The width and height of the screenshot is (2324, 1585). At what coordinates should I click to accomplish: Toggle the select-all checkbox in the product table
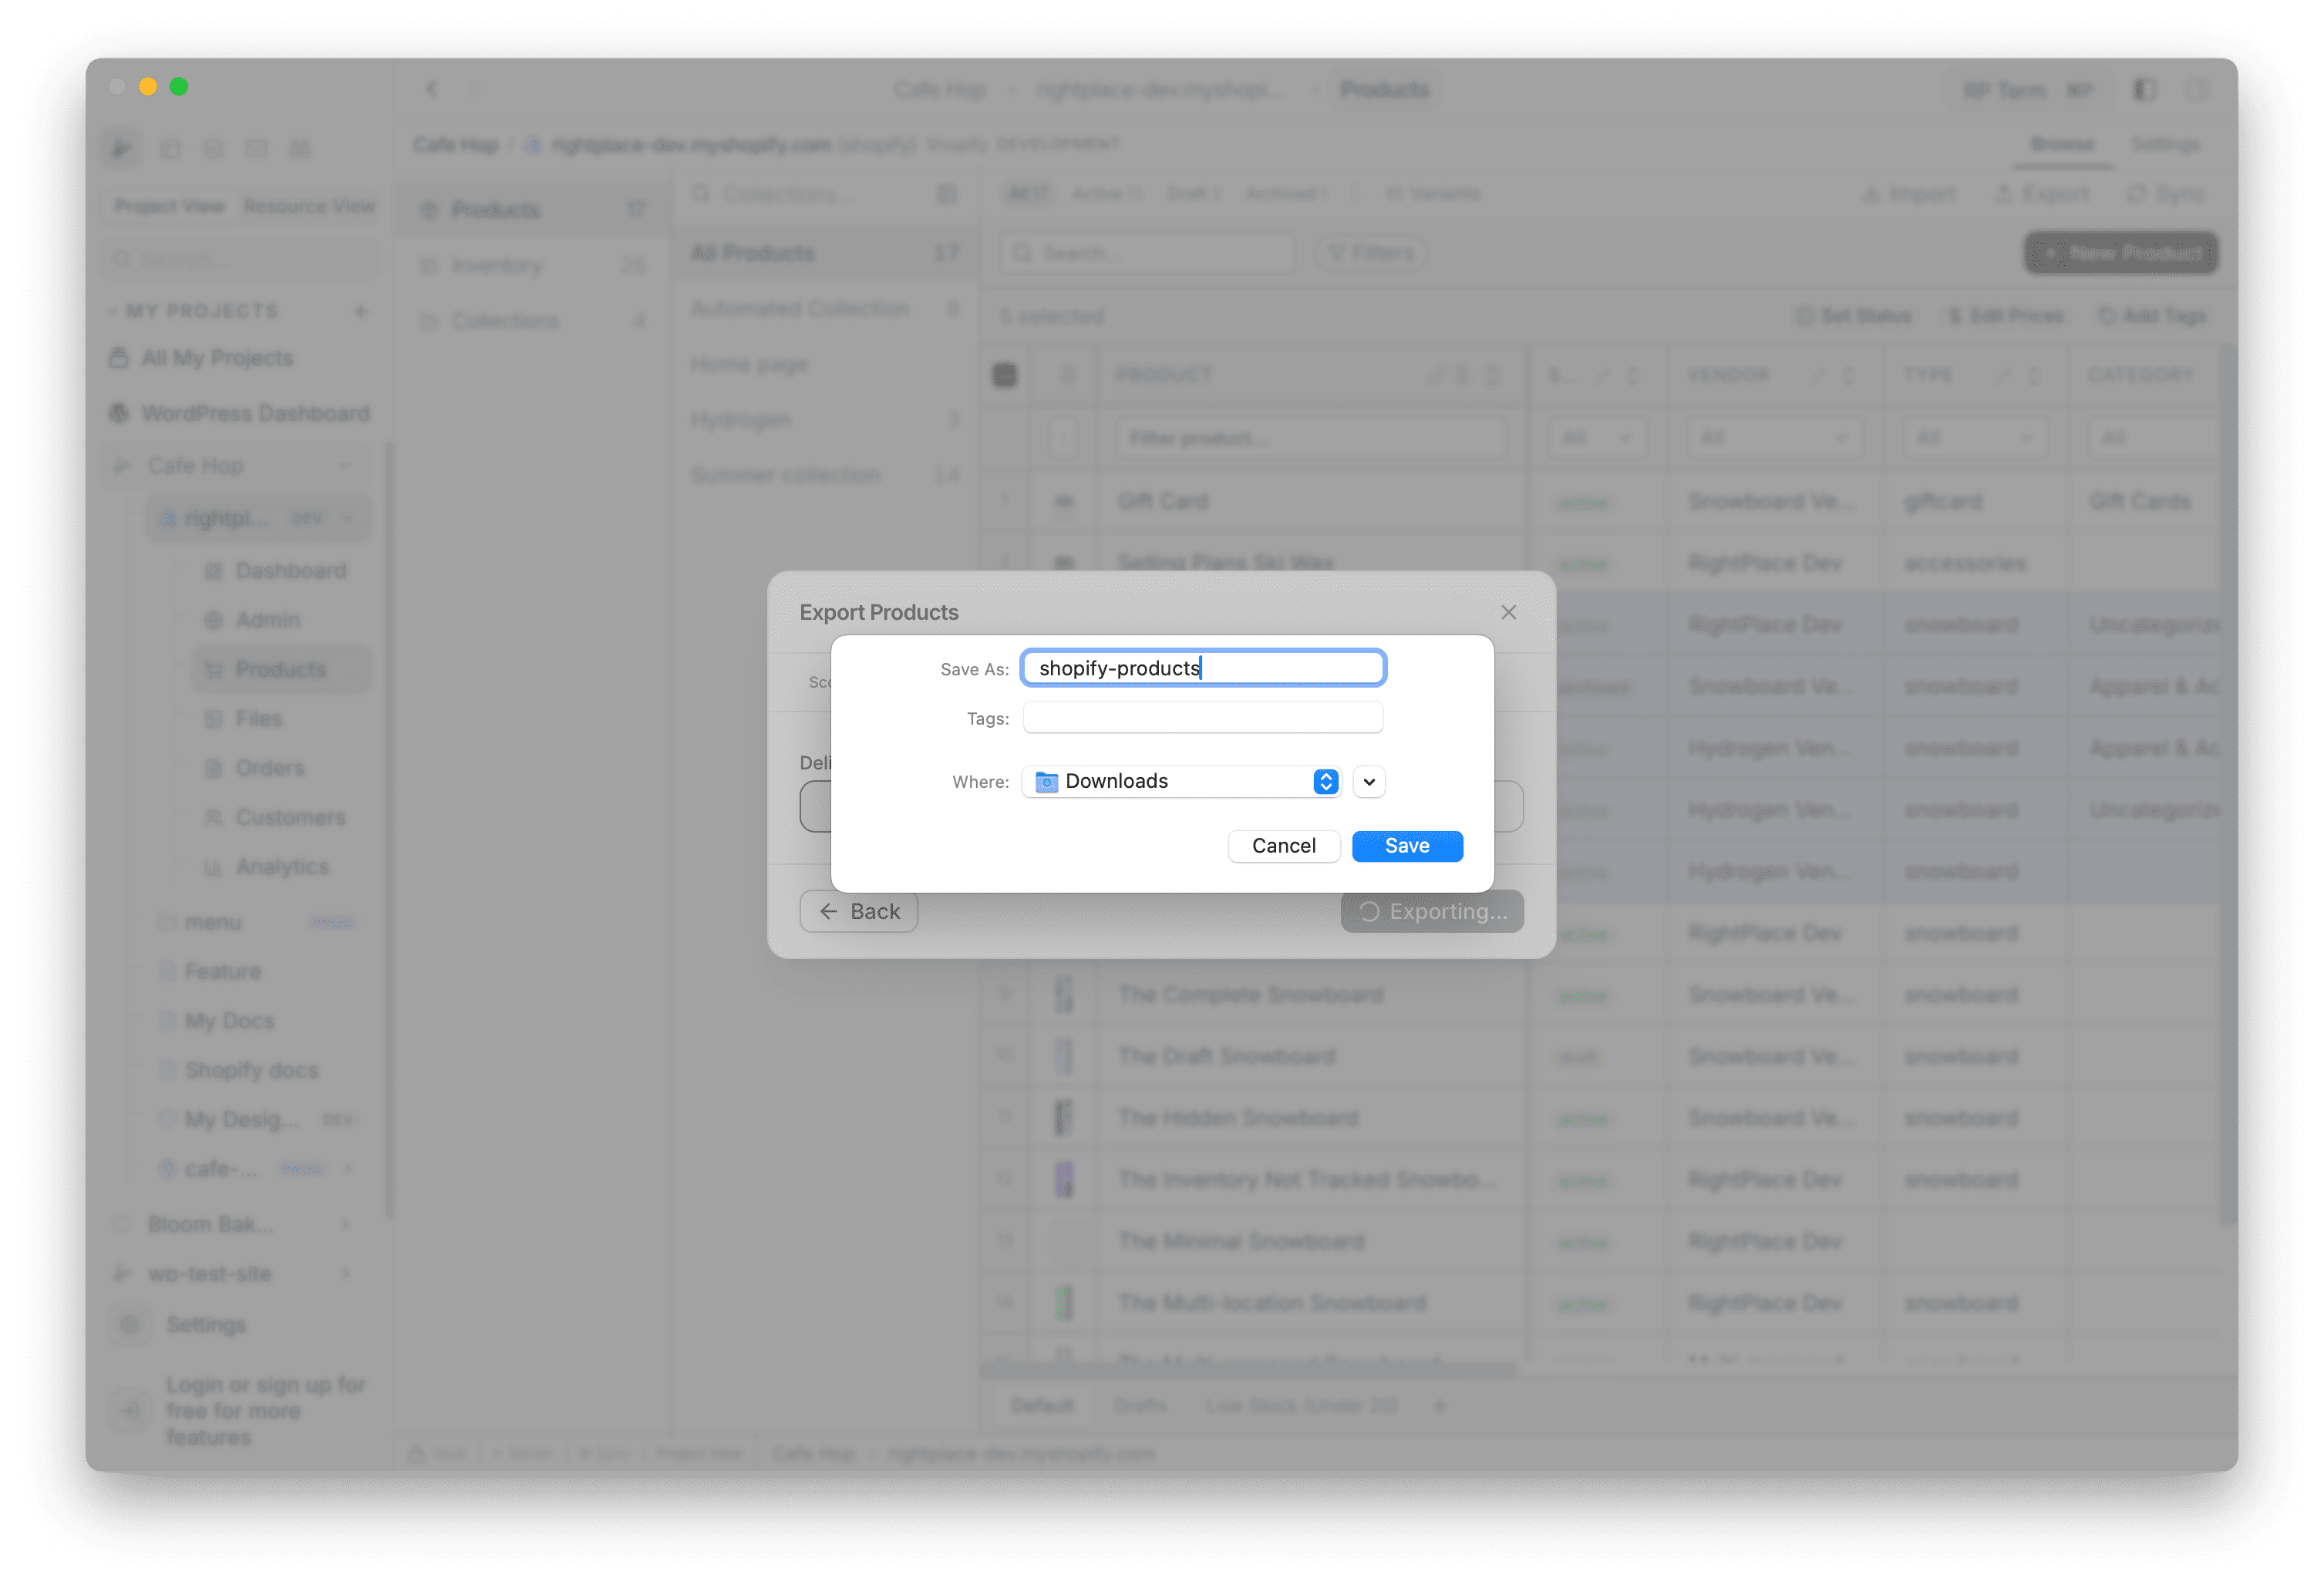[1004, 374]
